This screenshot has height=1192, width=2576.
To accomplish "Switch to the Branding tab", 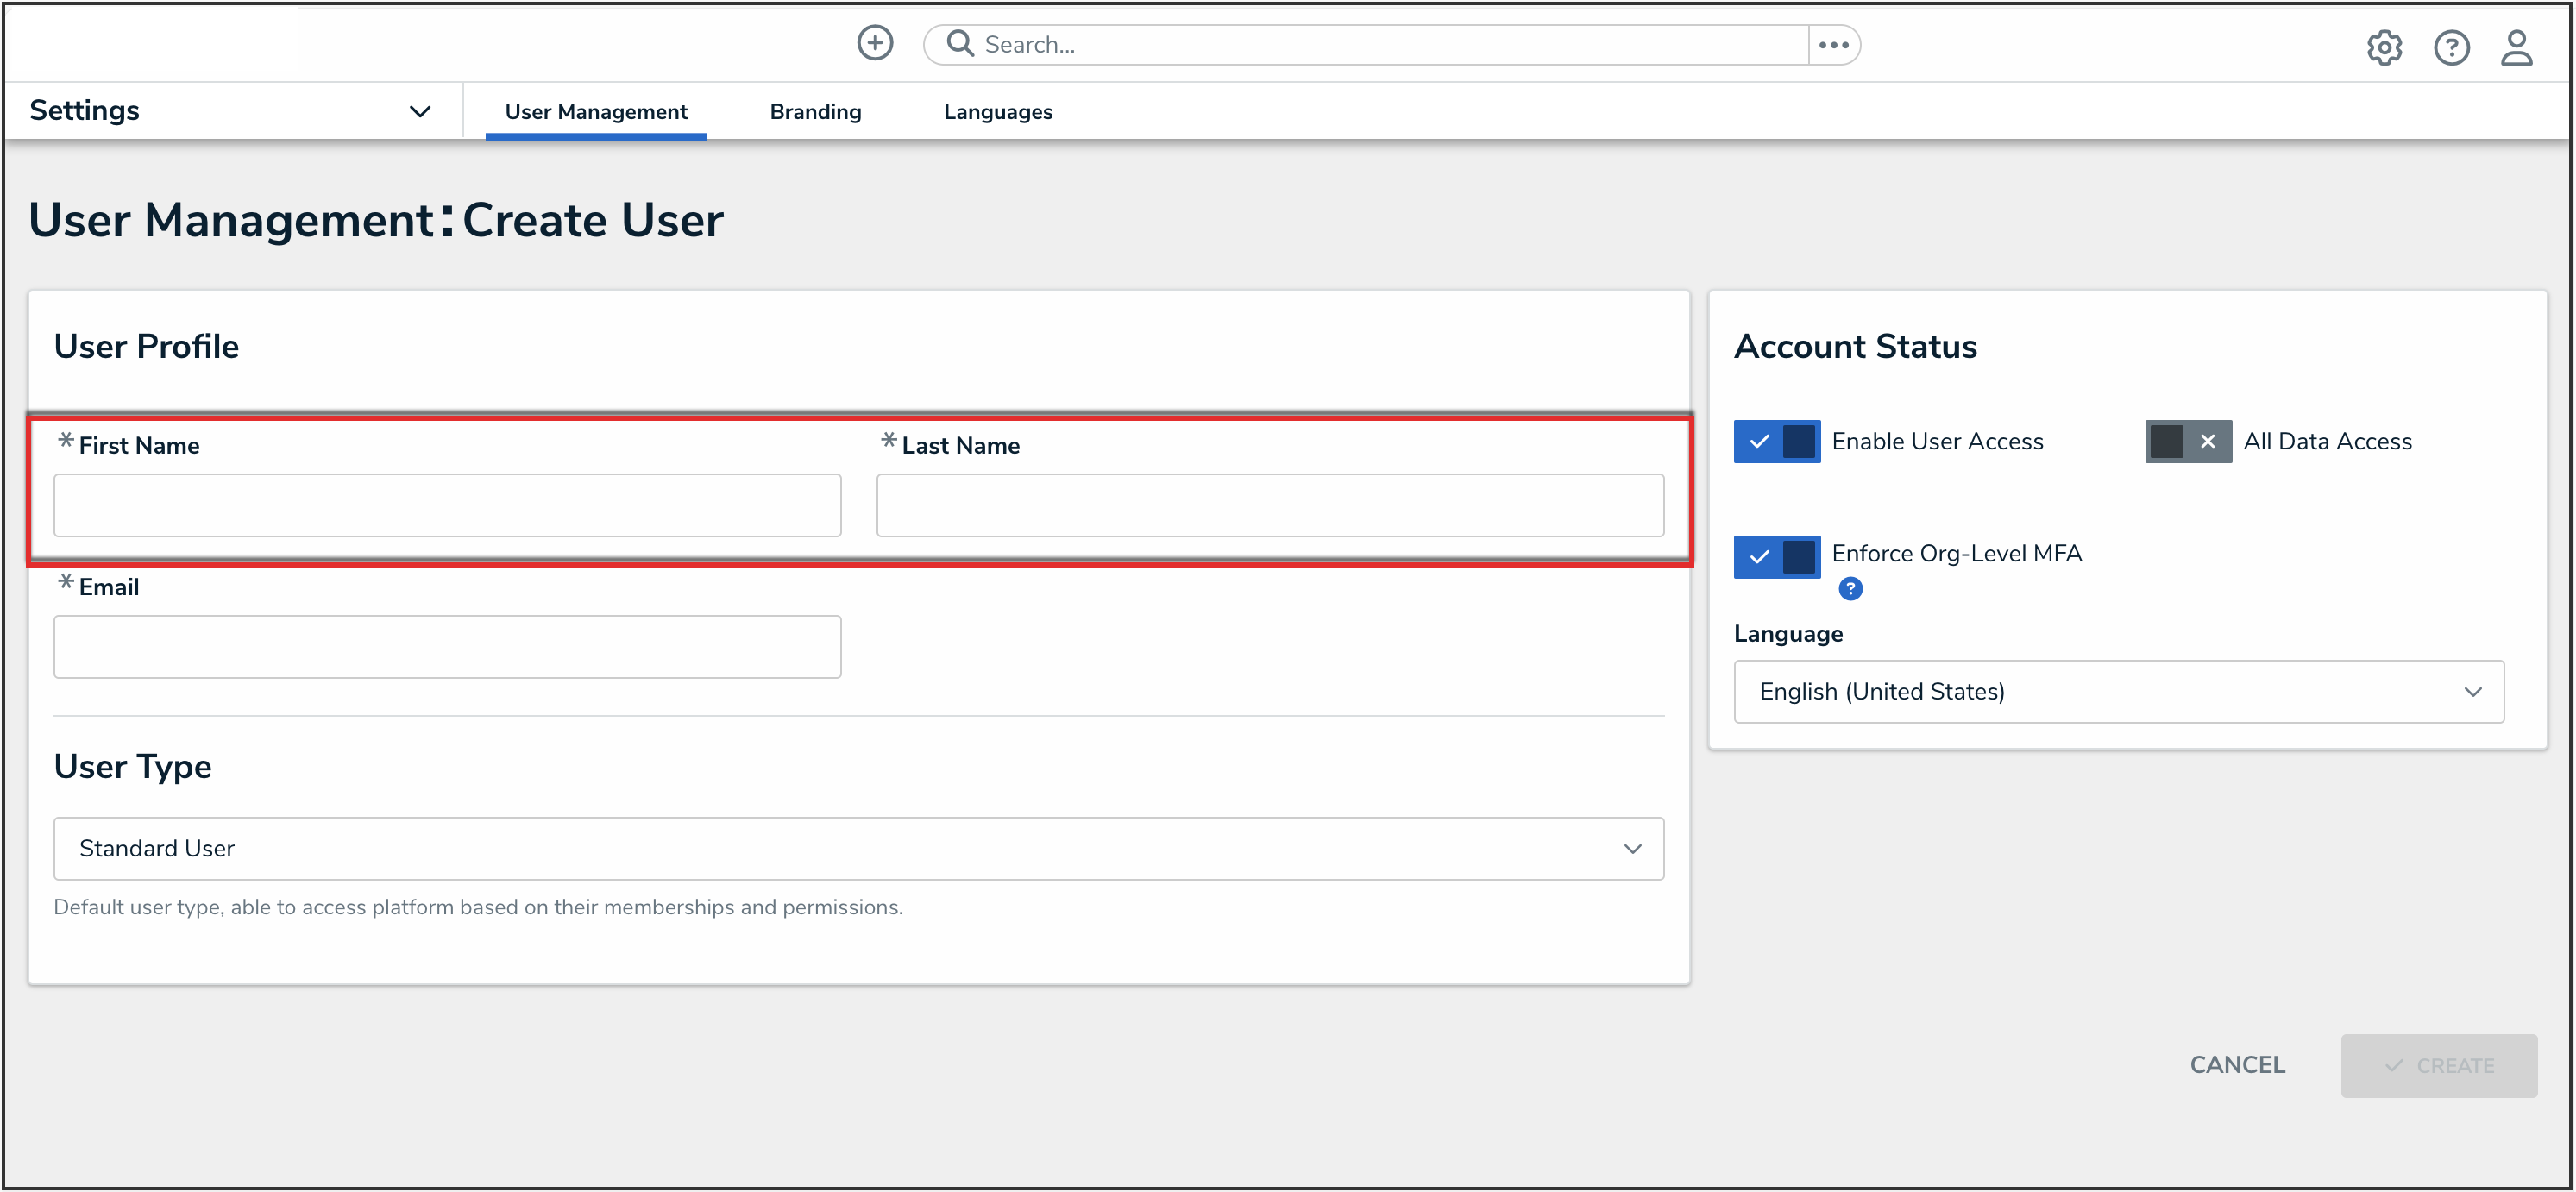I will (815, 112).
